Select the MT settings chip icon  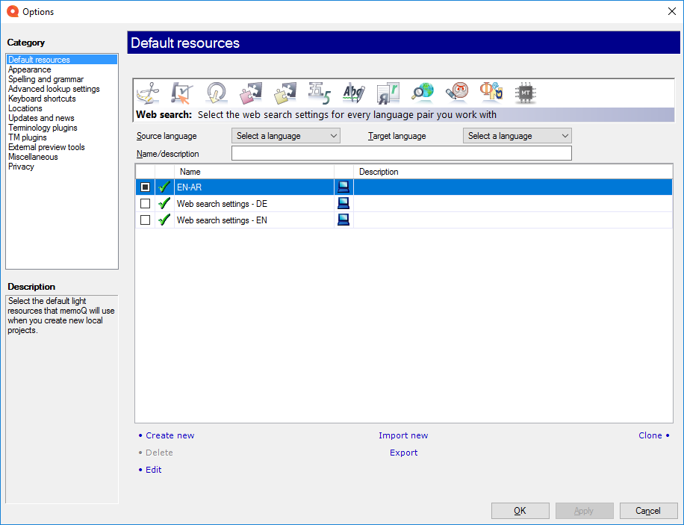(526, 93)
